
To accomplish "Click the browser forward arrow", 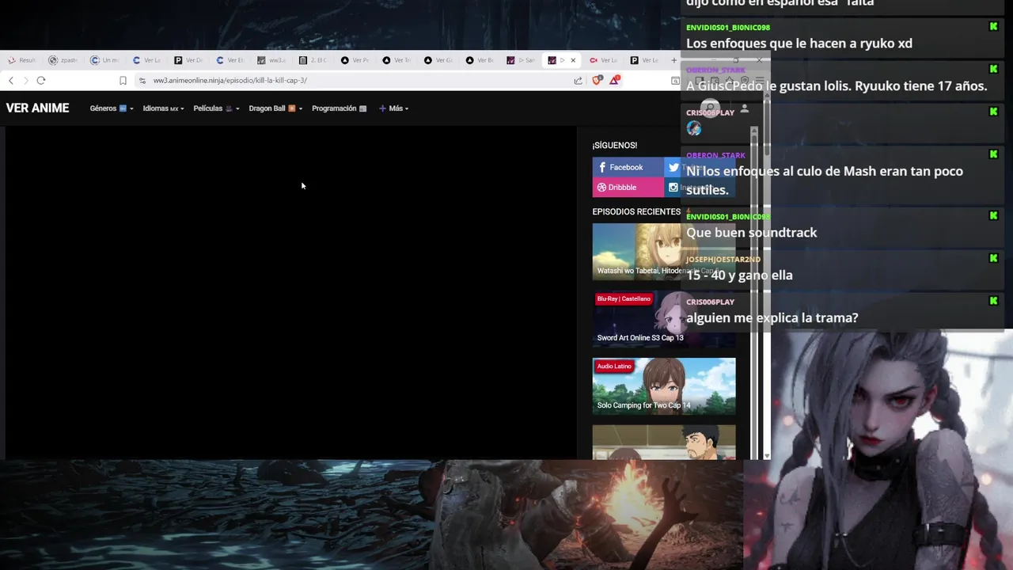I will point(25,80).
